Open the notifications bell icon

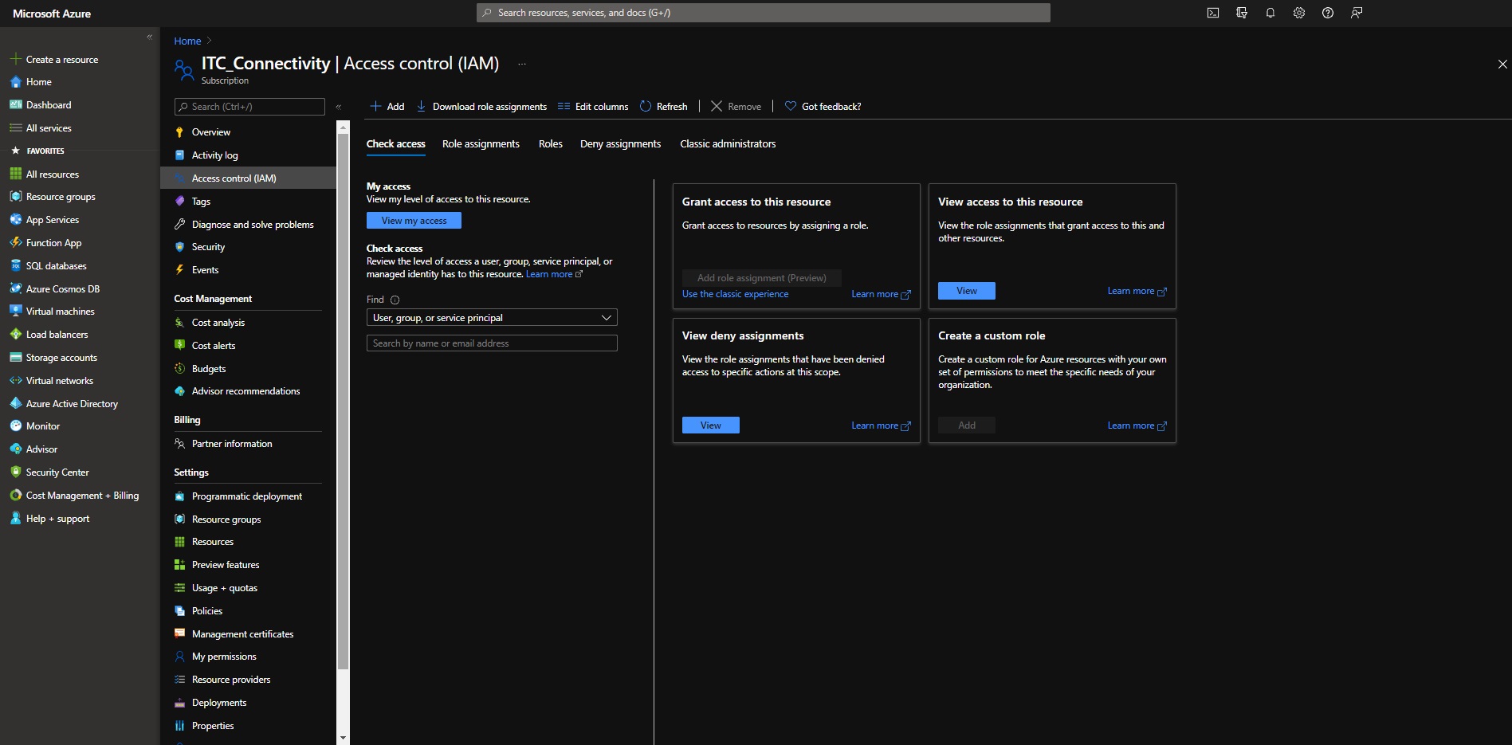(x=1270, y=13)
